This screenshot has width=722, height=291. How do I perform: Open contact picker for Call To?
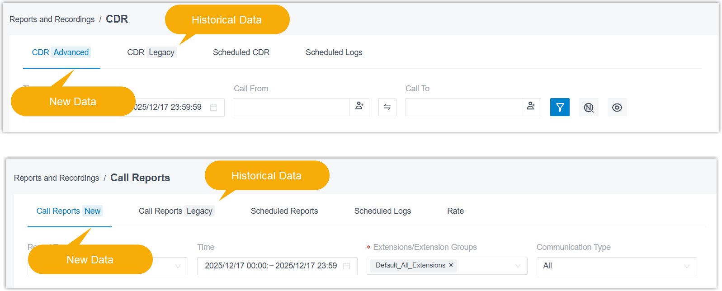[x=531, y=107]
